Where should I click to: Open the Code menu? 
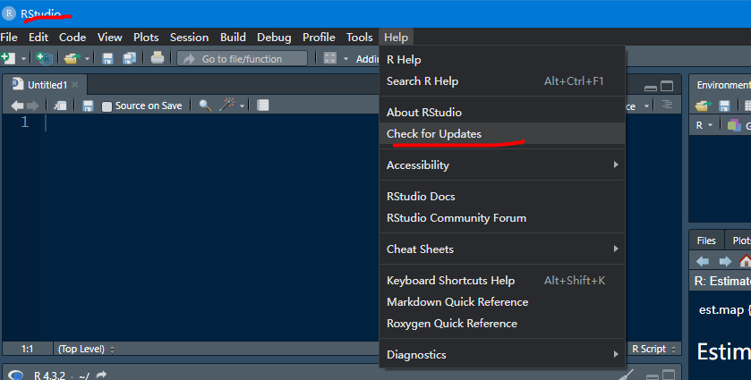click(x=73, y=38)
